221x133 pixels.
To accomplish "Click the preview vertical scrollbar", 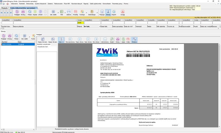I will click(219, 86).
